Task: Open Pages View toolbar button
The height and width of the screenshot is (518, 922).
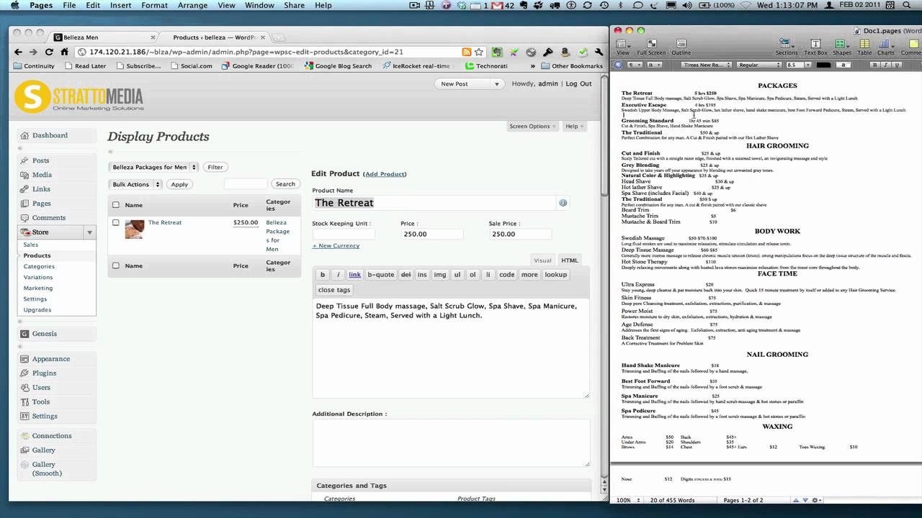Action: click(623, 47)
